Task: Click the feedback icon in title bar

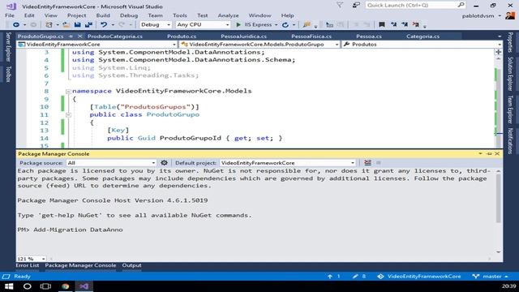Action: coord(356,6)
